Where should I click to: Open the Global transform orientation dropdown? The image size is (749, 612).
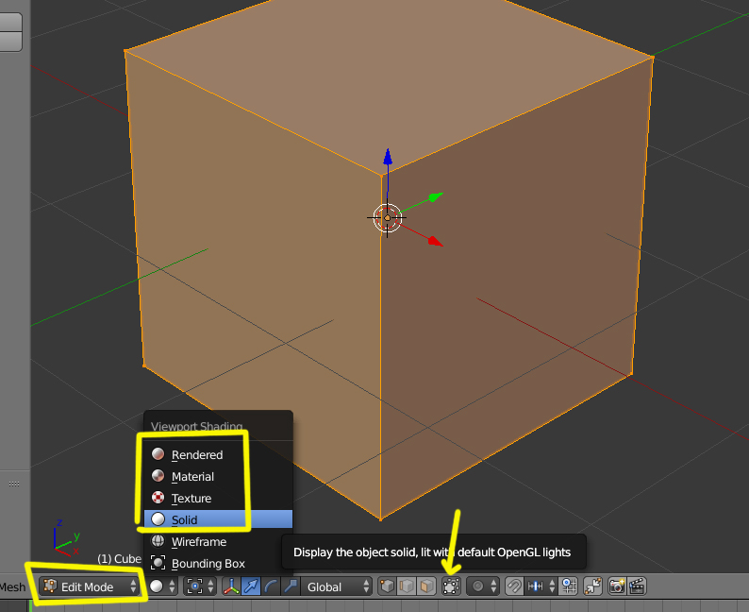pyautogui.click(x=336, y=586)
